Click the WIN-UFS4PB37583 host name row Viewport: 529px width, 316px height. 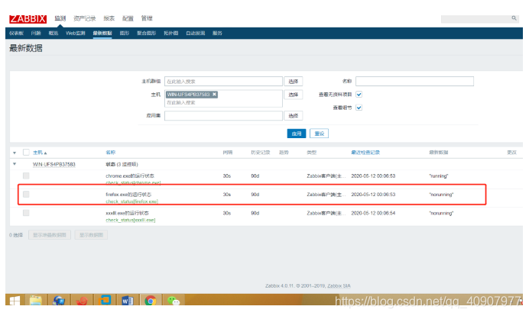coord(54,164)
